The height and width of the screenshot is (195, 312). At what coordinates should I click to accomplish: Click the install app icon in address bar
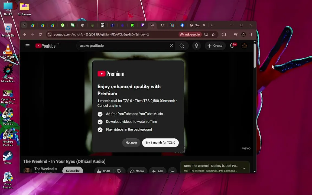pos(206,34)
